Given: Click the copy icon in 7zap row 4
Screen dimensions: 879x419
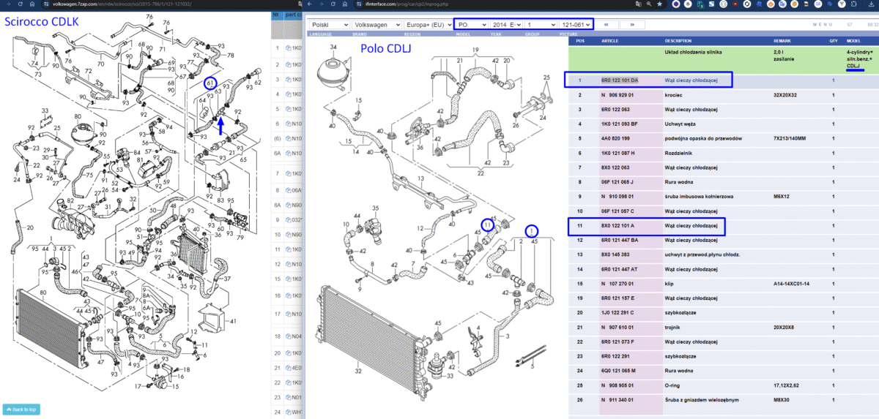Looking at the screenshot, I should pyautogui.click(x=289, y=95).
